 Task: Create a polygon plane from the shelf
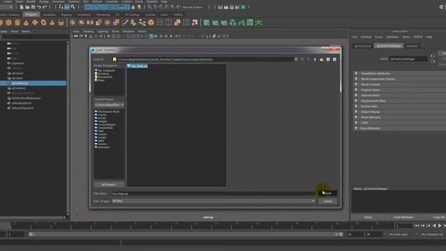(35, 22)
